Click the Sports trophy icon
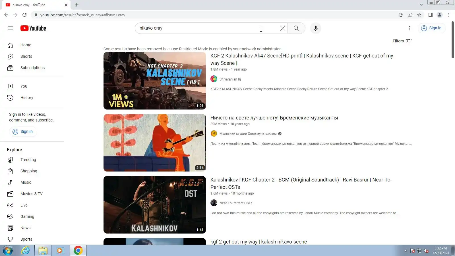The width and height of the screenshot is (455, 256). (x=10, y=239)
